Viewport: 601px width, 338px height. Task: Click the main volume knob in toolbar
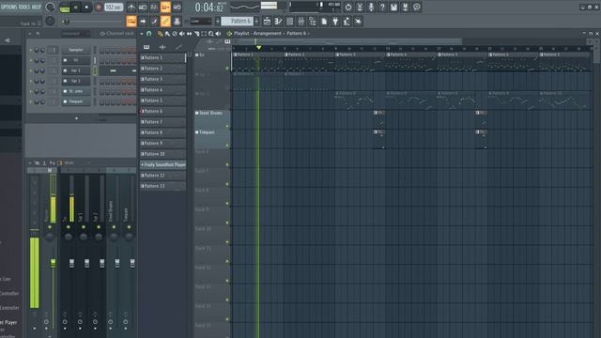(x=50, y=7)
